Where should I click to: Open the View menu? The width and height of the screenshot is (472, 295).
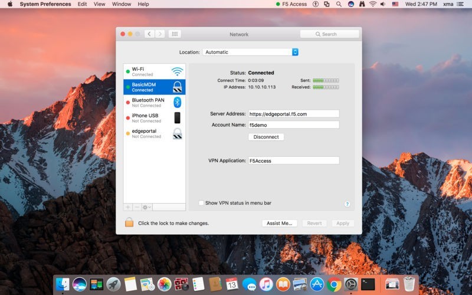click(x=100, y=4)
